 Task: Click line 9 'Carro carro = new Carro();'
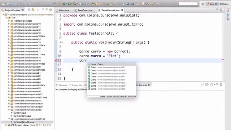104,51
